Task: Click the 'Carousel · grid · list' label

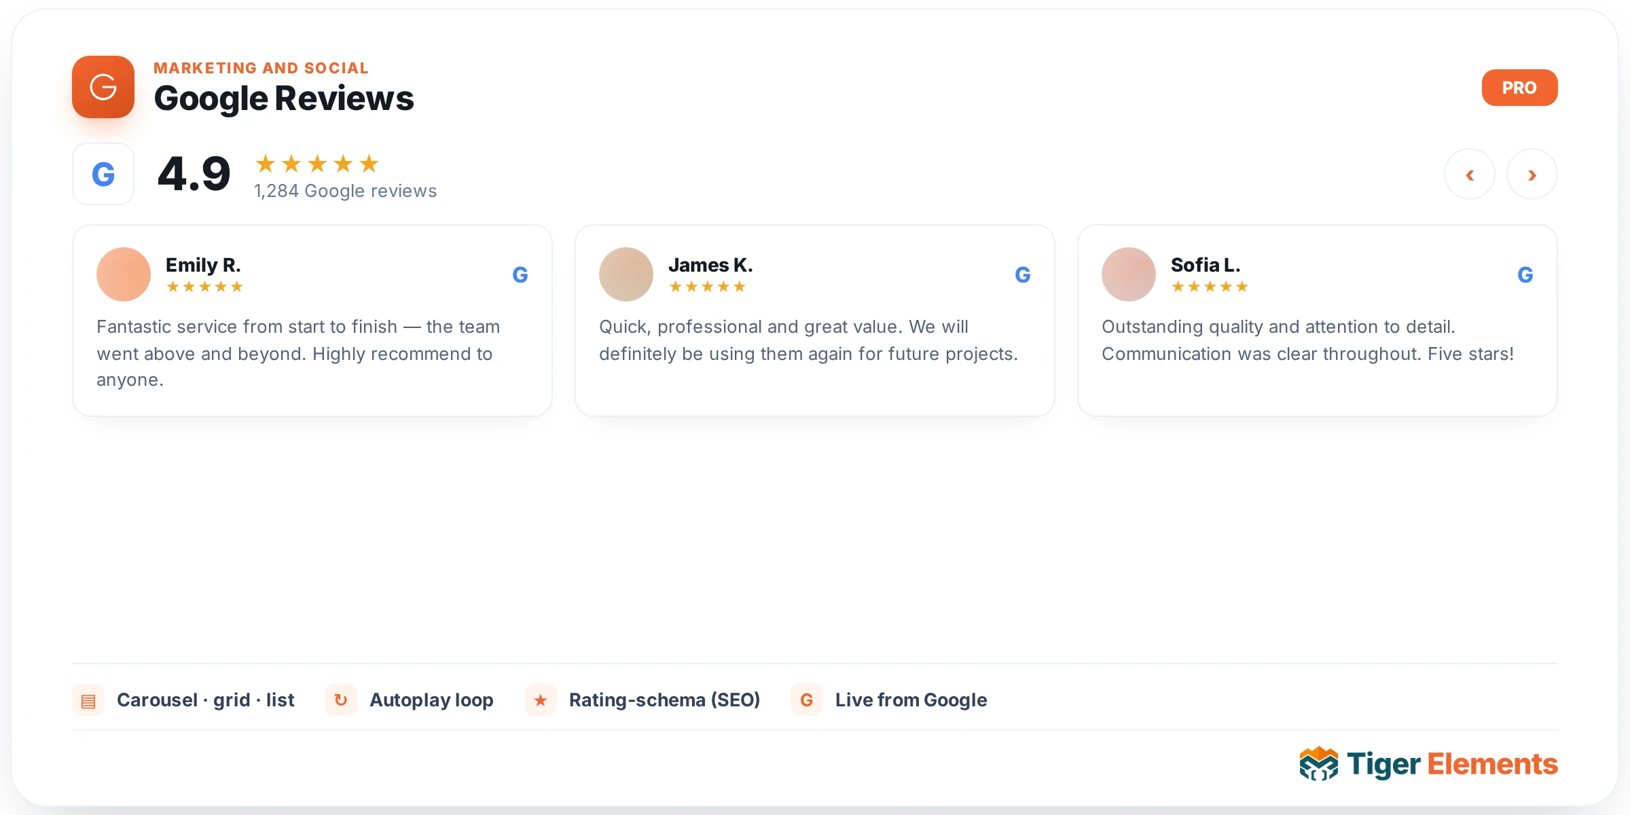Action: click(206, 700)
